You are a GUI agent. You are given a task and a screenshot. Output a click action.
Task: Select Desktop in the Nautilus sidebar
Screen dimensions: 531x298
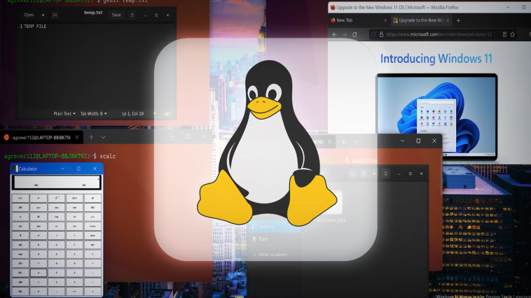[x=275, y=226]
